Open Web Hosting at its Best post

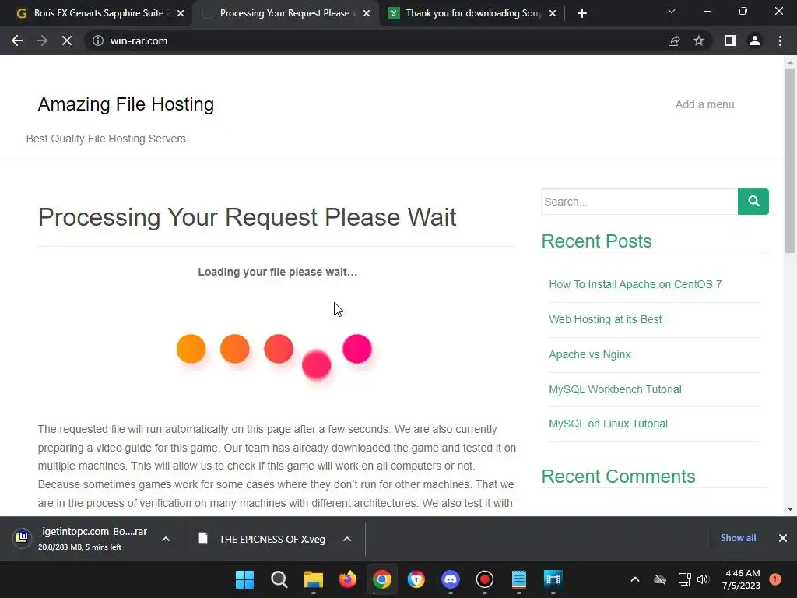pyautogui.click(x=606, y=319)
